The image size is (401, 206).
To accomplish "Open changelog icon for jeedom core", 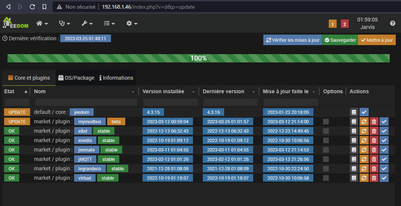I will 354,112.
